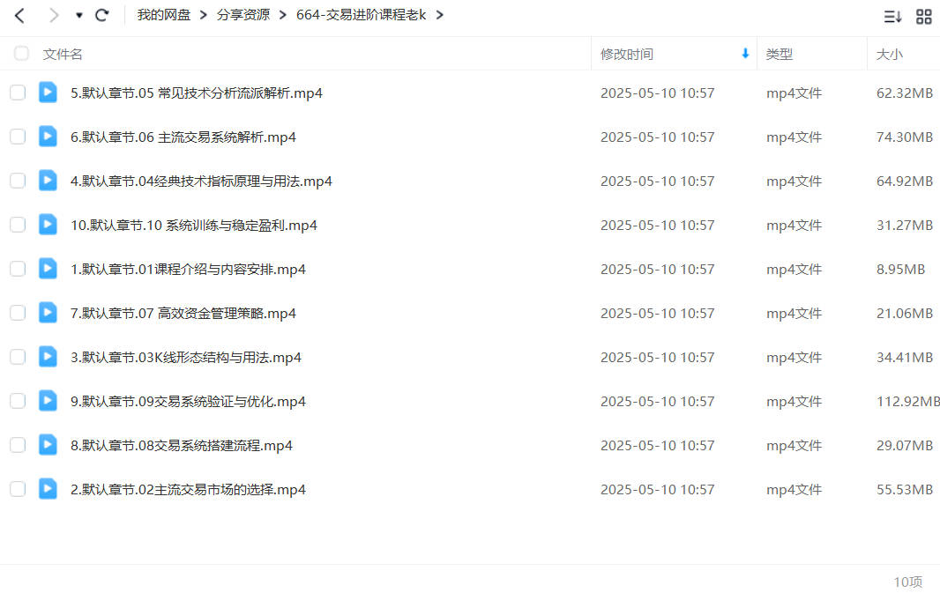Check the box for 1.默认章节.01课程介绍与内容安排.mp4

click(x=18, y=269)
